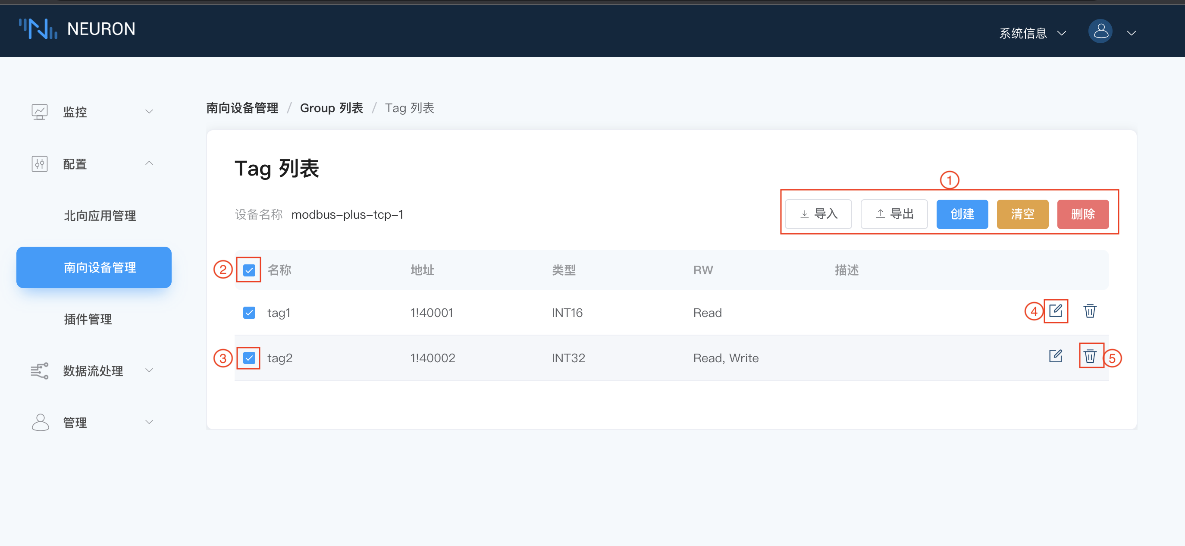1185x546 pixels.
Task: Go to Group 列表 breadcrumb link
Action: click(331, 108)
